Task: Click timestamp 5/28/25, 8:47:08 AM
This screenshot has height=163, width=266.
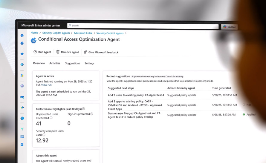Action: 224,115
